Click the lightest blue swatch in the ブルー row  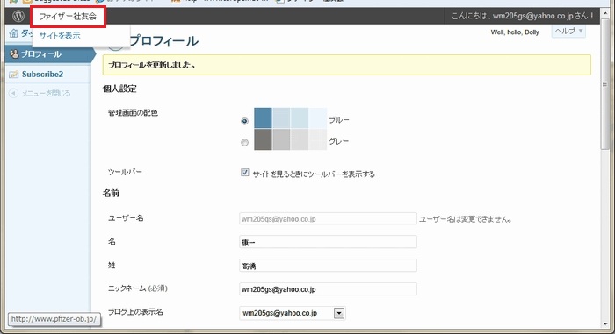click(x=318, y=117)
